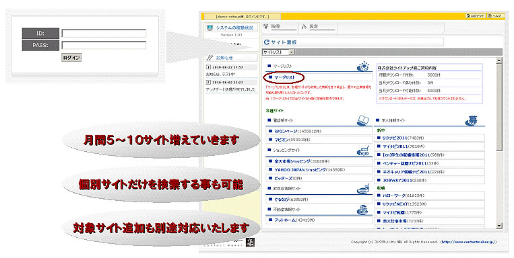Open the ぐるなび link

coord(282,199)
